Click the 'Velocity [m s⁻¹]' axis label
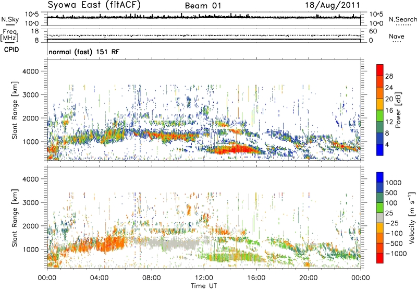This screenshot has height=289, width=417. pyautogui.click(x=412, y=218)
